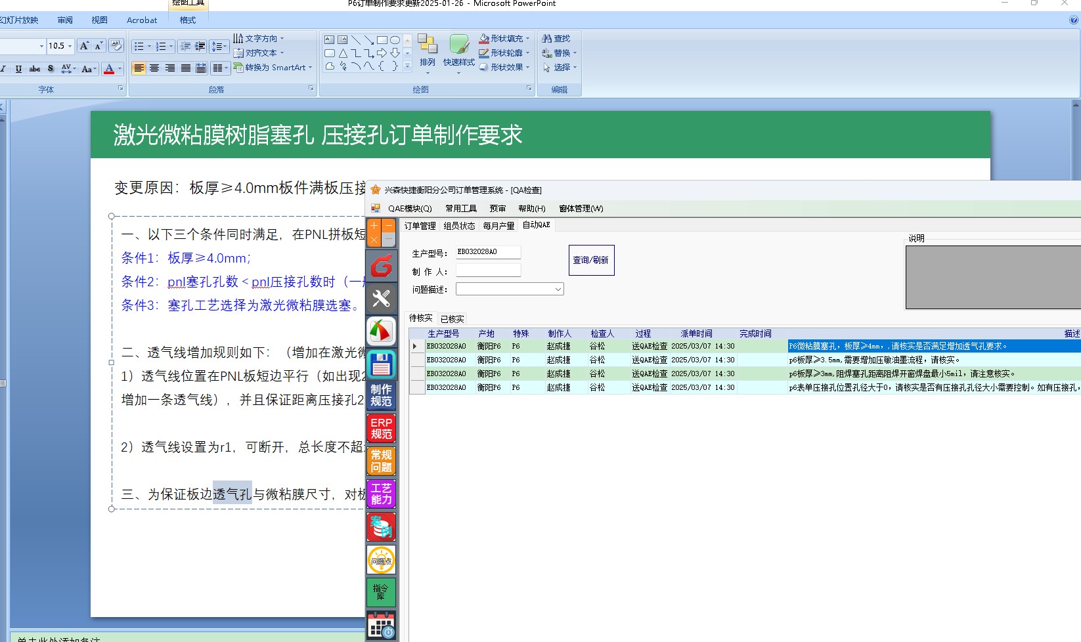Switch to 组员状态 tab

459,226
